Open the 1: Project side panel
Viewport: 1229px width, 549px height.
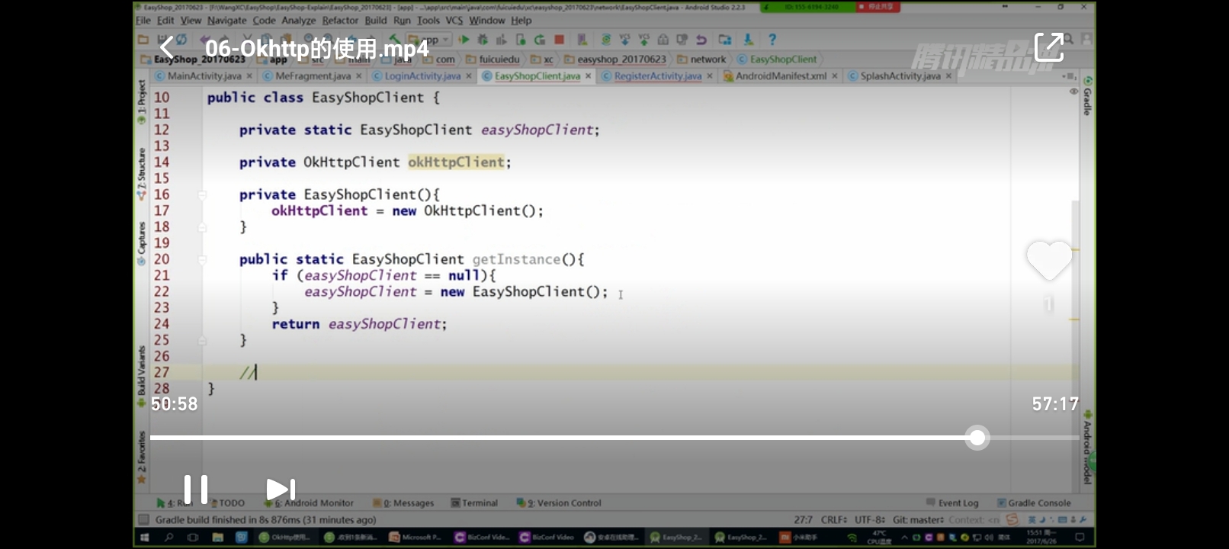click(x=141, y=103)
